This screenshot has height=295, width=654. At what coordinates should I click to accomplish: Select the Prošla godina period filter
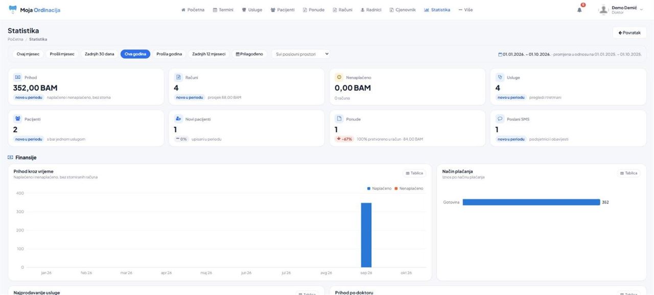coord(169,54)
